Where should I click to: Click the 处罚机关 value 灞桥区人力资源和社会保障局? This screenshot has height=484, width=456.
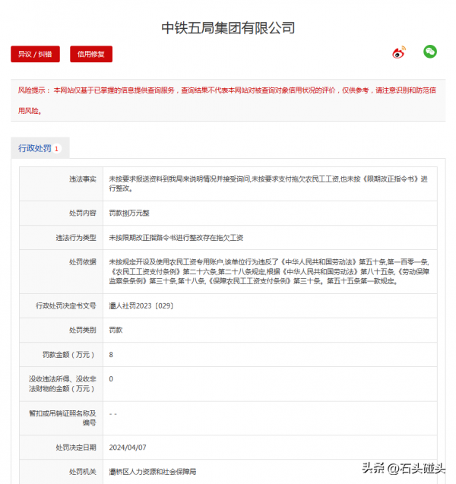(x=152, y=472)
